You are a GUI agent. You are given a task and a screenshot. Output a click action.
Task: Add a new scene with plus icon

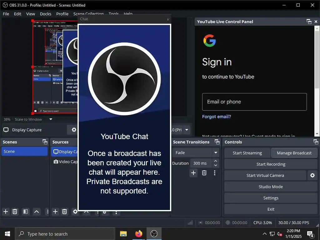(6, 212)
